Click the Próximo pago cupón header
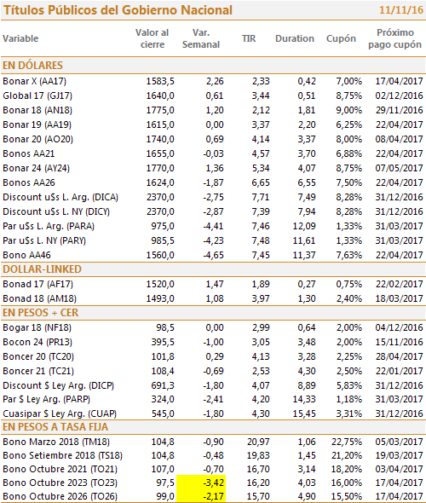Viewport: 426px width, 503px height. pos(395,38)
